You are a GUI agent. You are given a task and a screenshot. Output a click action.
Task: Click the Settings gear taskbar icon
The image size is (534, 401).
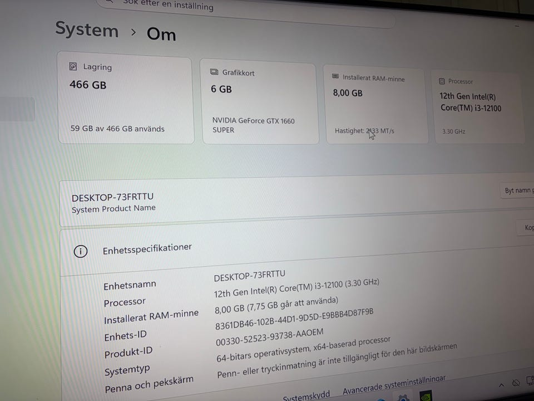404,398
